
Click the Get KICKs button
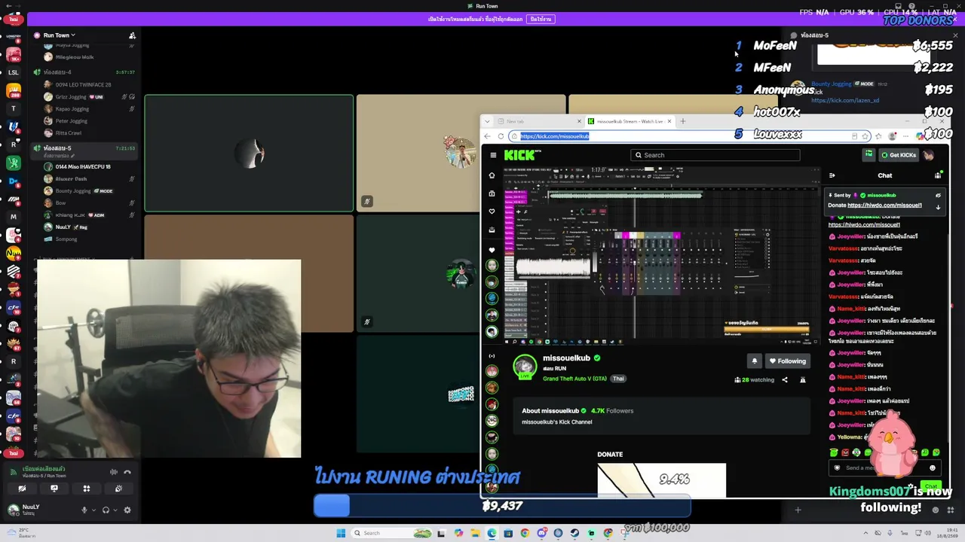click(x=899, y=155)
